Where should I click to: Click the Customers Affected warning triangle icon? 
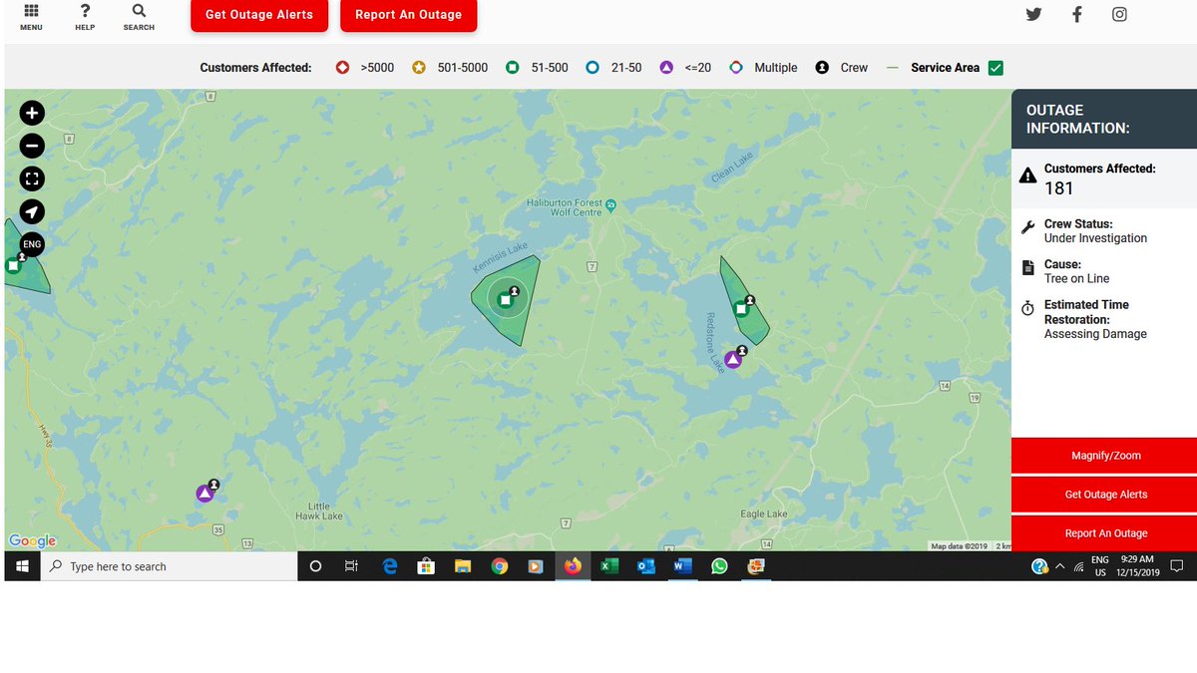(x=1028, y=176)
